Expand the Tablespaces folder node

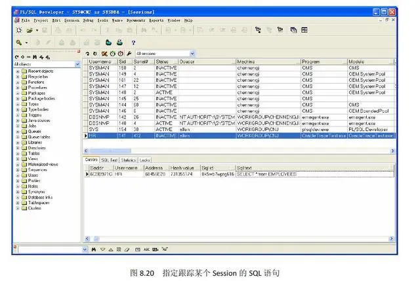click(18, 203)
